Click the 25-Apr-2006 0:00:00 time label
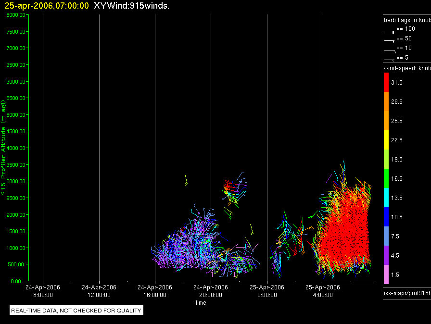Screen dimensions: 431x324 tap(267, 291)
